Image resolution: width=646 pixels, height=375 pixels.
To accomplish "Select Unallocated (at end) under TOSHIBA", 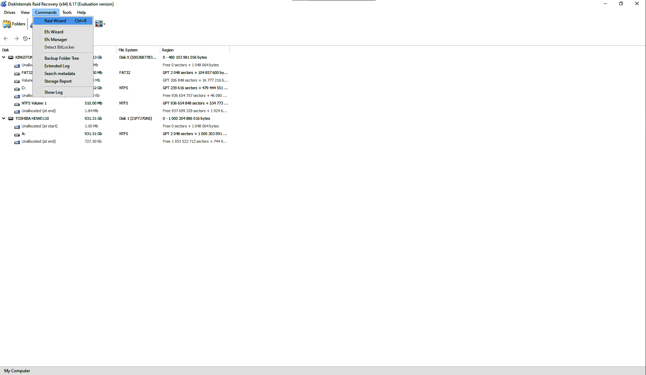I will pos(39,141).
